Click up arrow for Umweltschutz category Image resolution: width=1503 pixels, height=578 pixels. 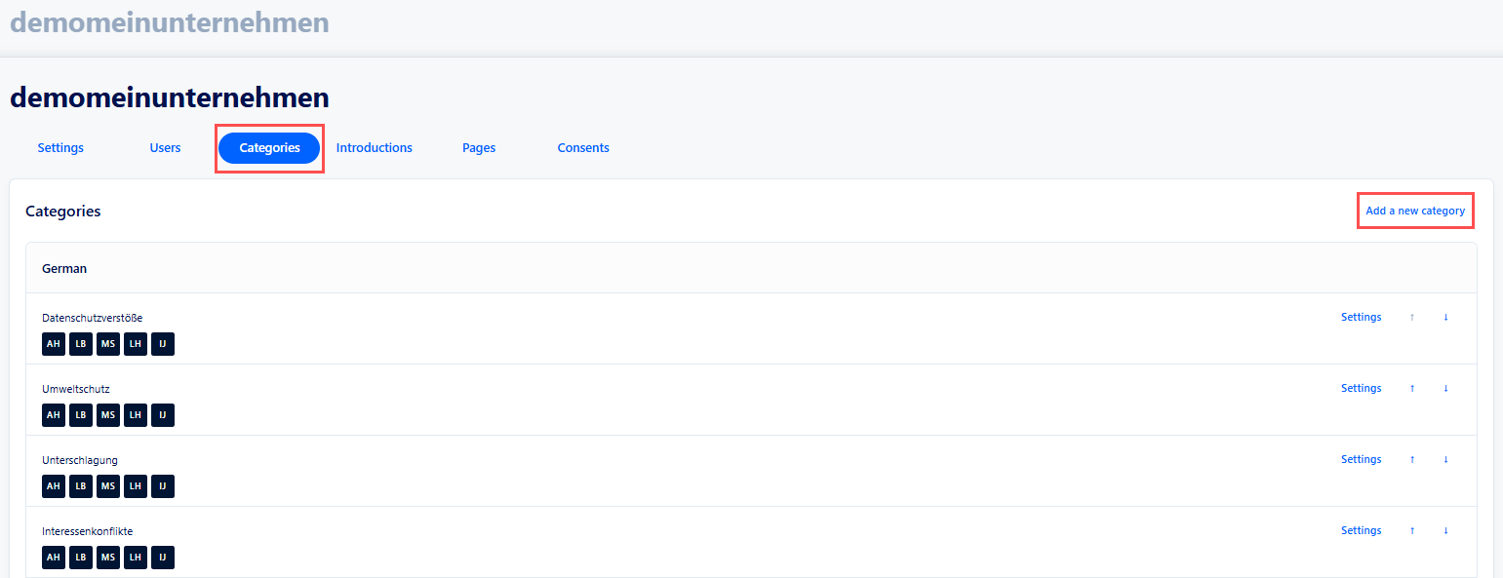1411,388
